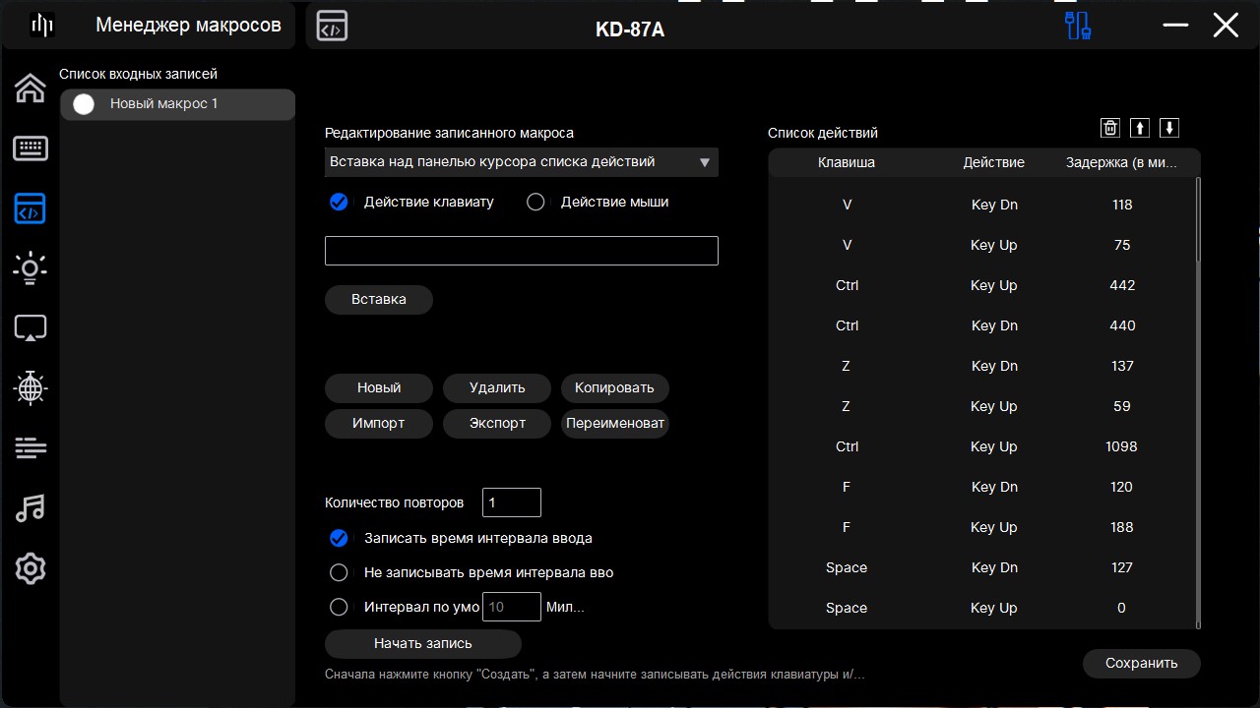Minimize the KD-87A window
The height and width of the screenshot is (708, 1260).
coord(1175,26)
